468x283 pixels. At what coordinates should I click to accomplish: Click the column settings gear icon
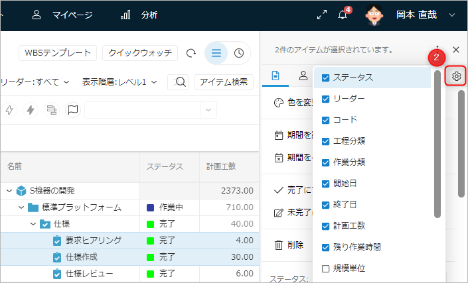457,76
